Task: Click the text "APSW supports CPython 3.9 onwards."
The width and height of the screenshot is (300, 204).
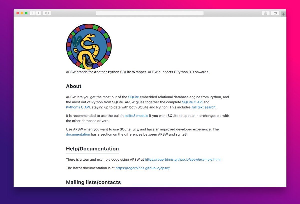Action: (x=178, y=72)
